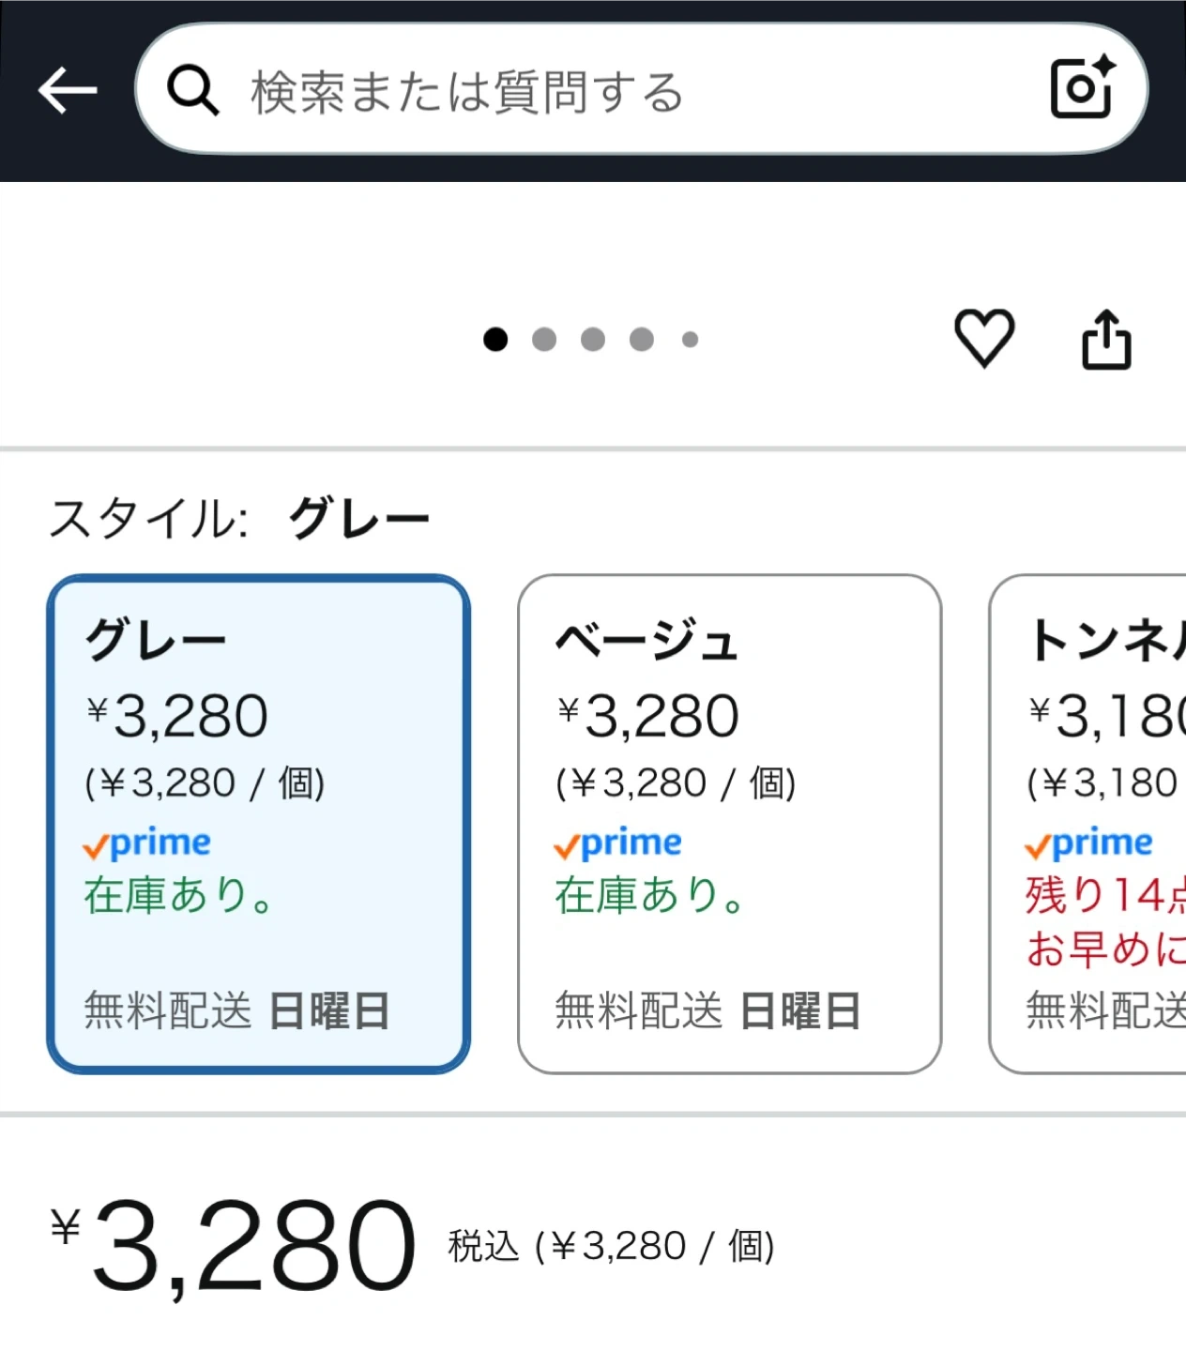Jump to the third image carousel dot
This screenshot has height=1351, width=1186.
(x=593, y=340)
